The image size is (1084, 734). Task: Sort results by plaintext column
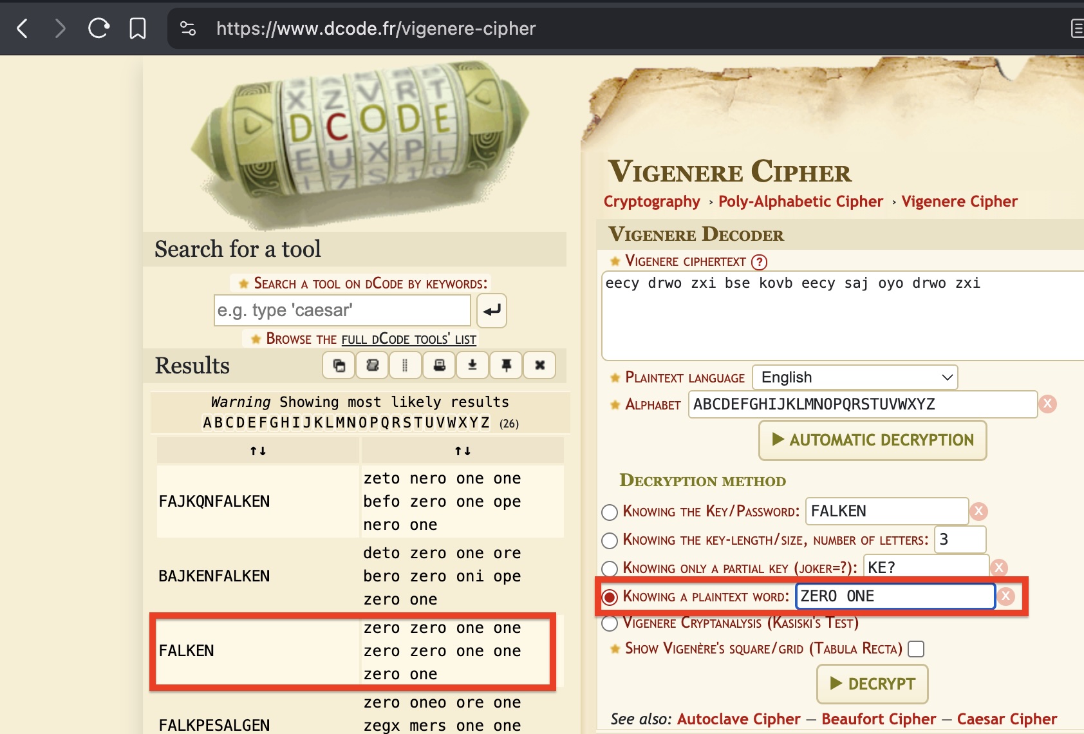click(x=463, y=451)
